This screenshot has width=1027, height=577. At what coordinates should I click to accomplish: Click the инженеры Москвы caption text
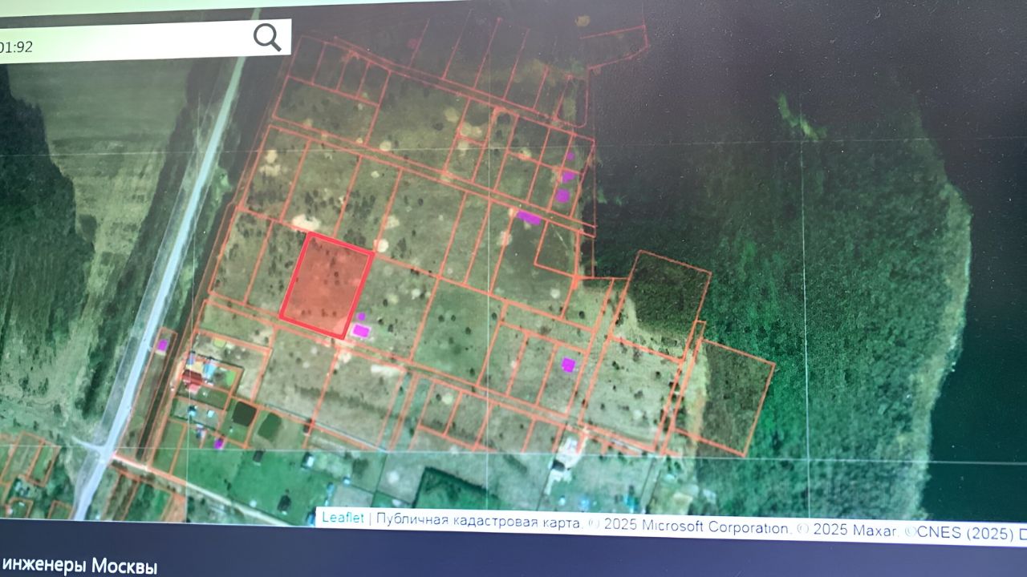(x=79, y=565)
